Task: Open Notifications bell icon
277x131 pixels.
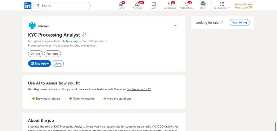Action: tap(187, 4)
